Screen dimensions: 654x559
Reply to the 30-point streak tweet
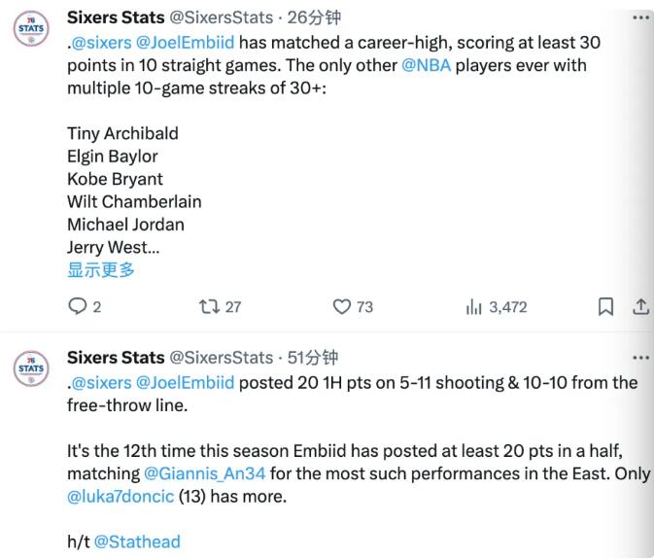click(x=76, y=307)
